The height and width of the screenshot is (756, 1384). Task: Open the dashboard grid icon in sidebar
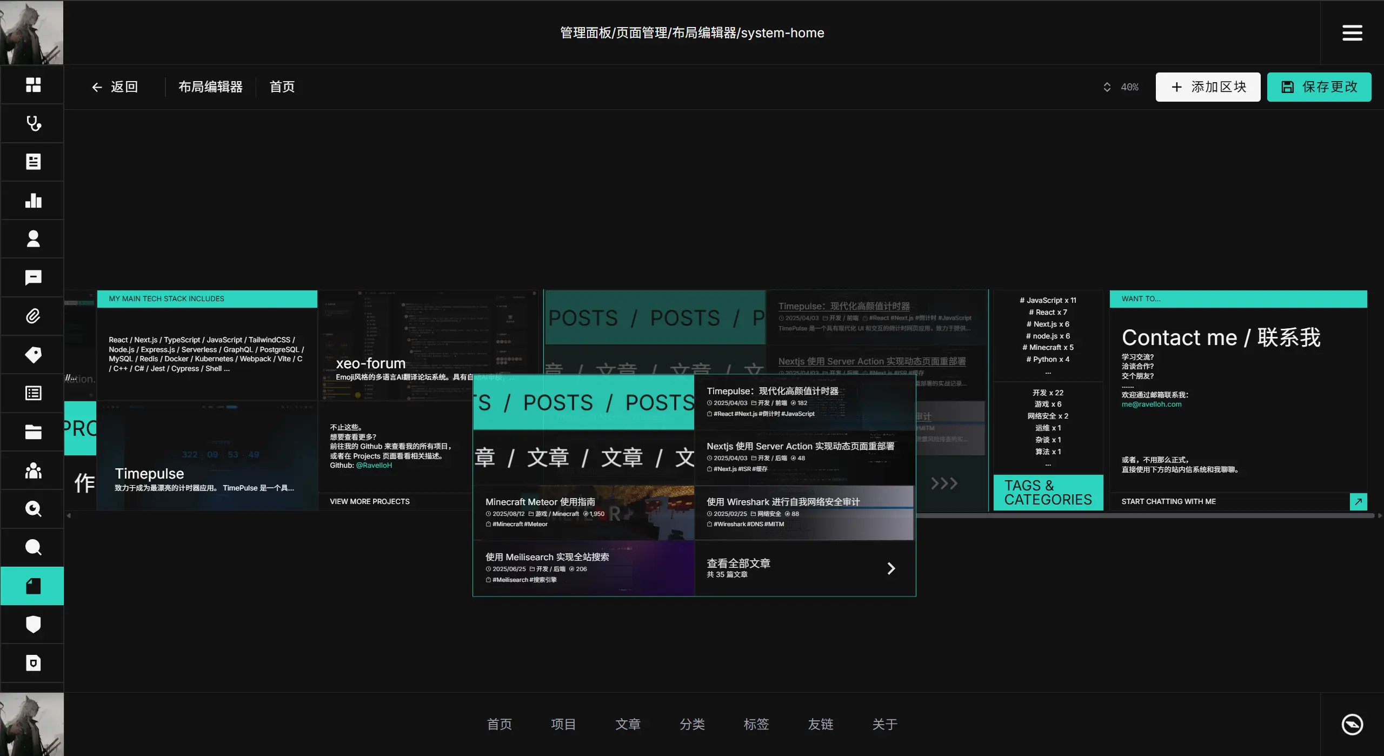pyautogui.click(x=33, y=85)
